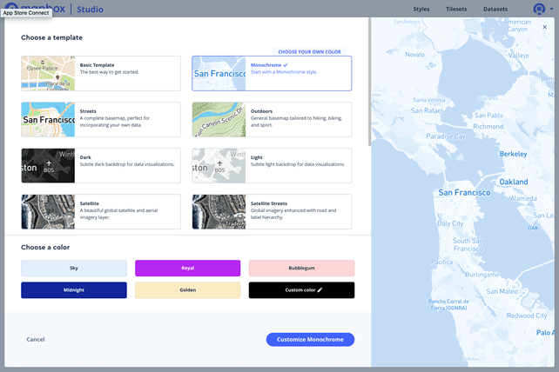Pick the Outdoors template card
Viewport: 559px width, 372px height.
[x=272, y=119]
